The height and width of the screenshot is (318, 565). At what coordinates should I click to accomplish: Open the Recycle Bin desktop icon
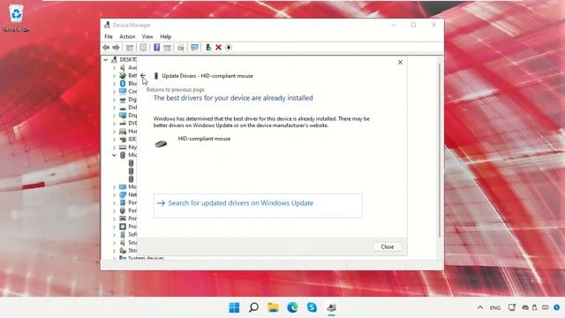pyautogui.click(x=16, y=18)
